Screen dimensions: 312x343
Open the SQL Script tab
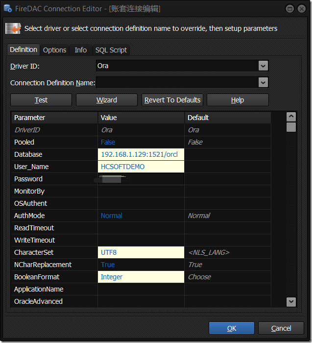[111, 50]
